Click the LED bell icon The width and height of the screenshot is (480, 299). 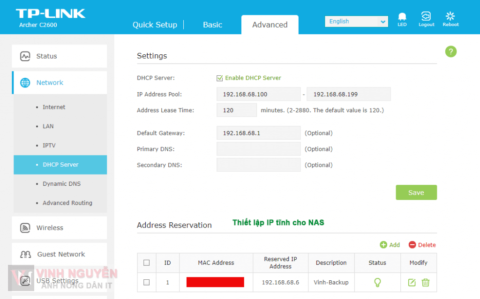point(402,17)
